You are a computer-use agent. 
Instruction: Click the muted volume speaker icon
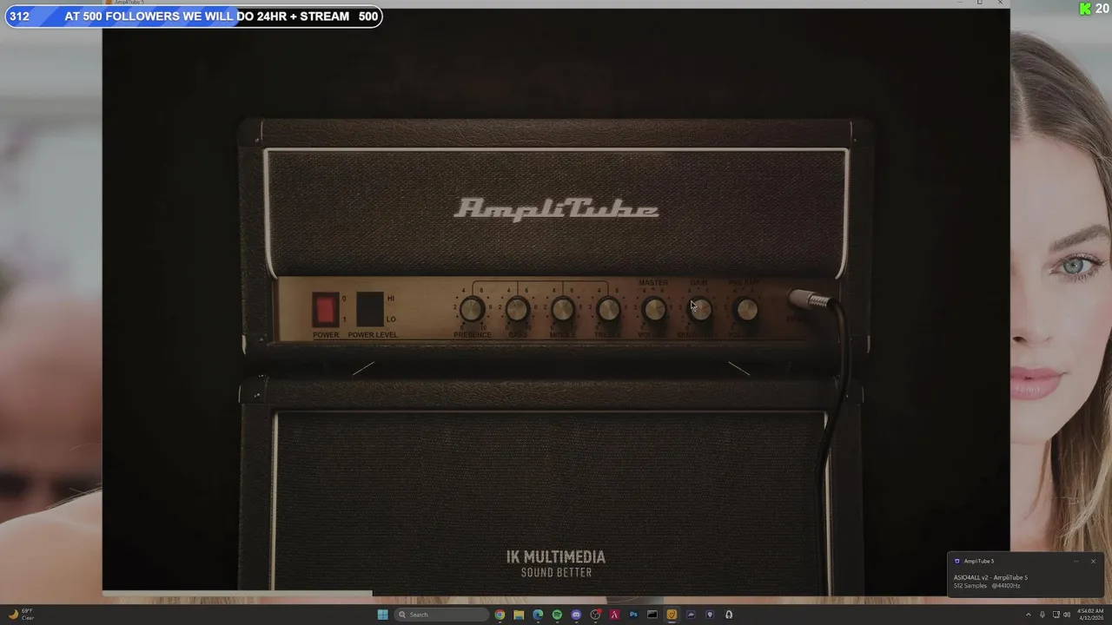[x=1067, y=615]
